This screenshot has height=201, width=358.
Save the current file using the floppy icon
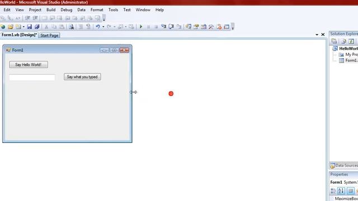(x=30, y=27)
